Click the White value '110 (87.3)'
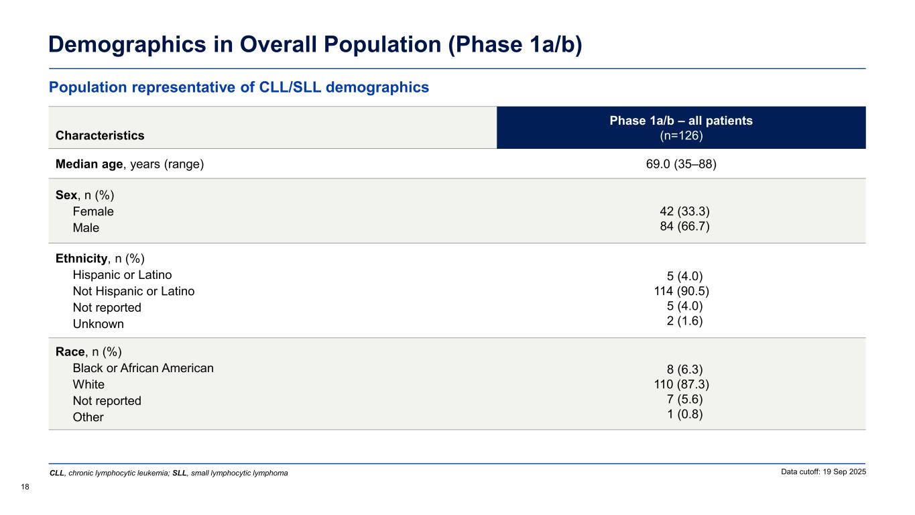The image size is (915, 515). point(682,384)
